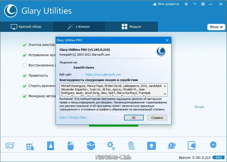Viewport: 227px width, 162px height.
Task: Click the Версия: 5.181.0.210 status text
Action: tap(195, 157)
